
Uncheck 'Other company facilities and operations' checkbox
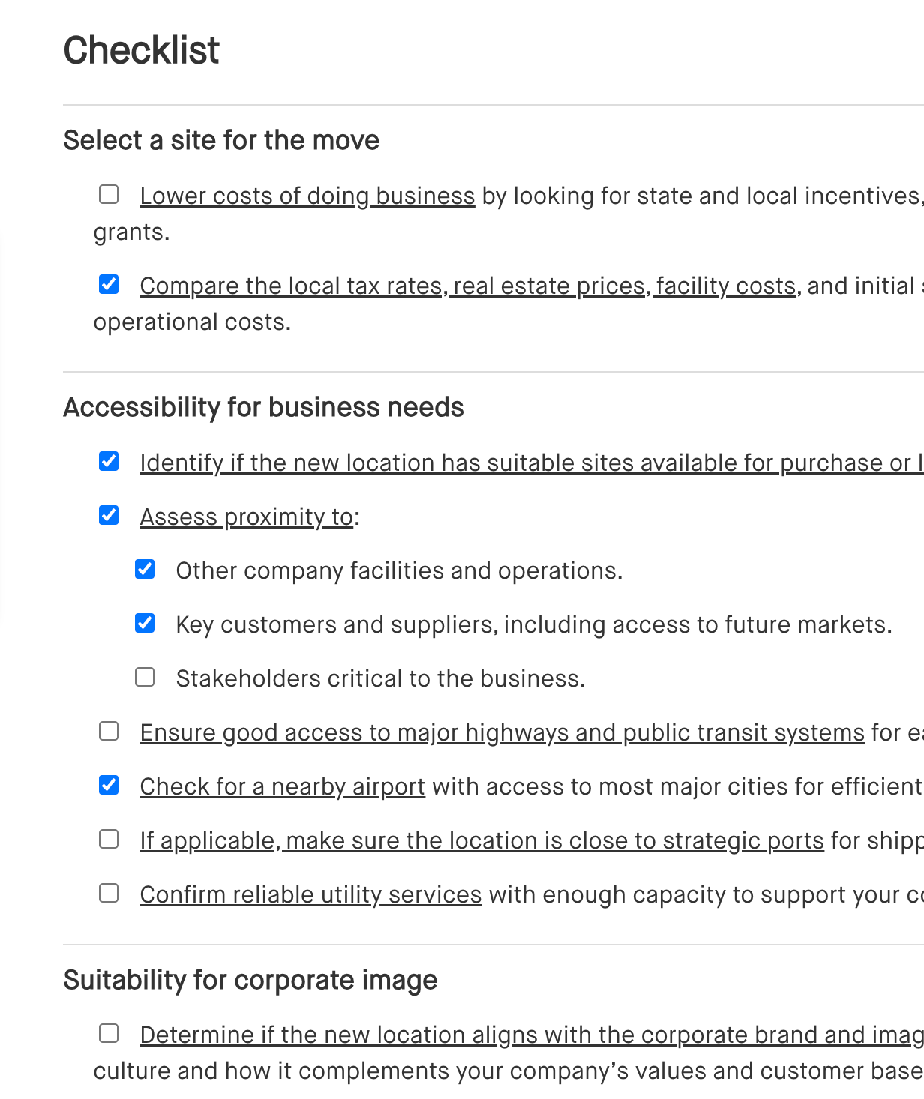(145, 570)
